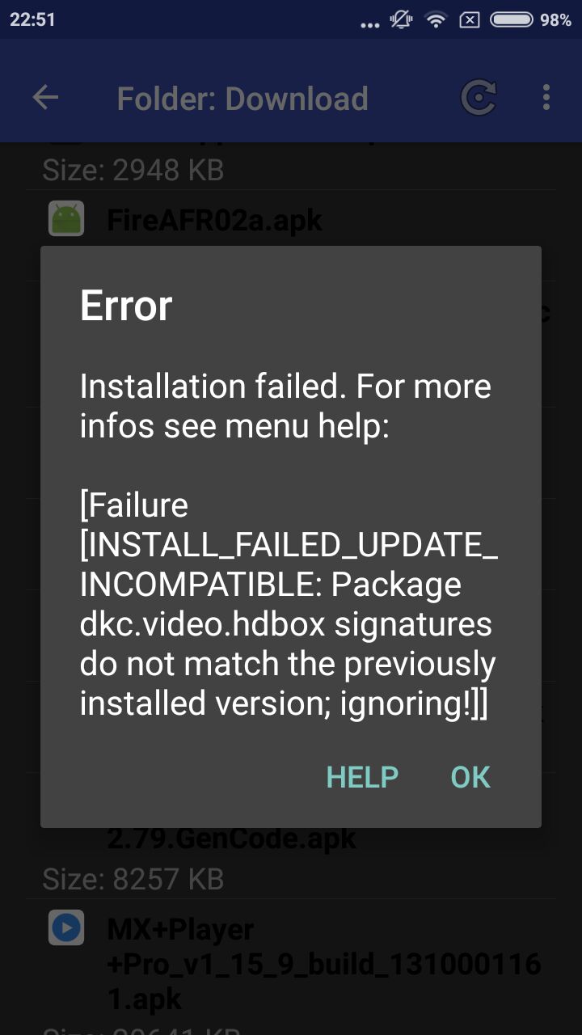Tap the SIM card status icon
The image size is (582, 1035).
(x=470, y=20)
